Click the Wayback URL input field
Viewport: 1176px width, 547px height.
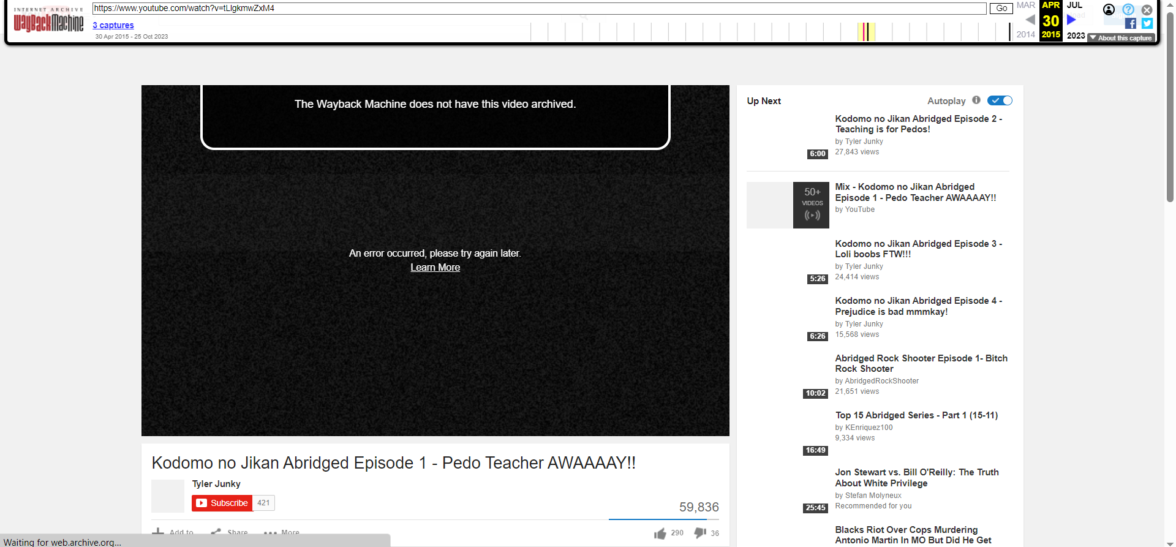tap(539, 9)
